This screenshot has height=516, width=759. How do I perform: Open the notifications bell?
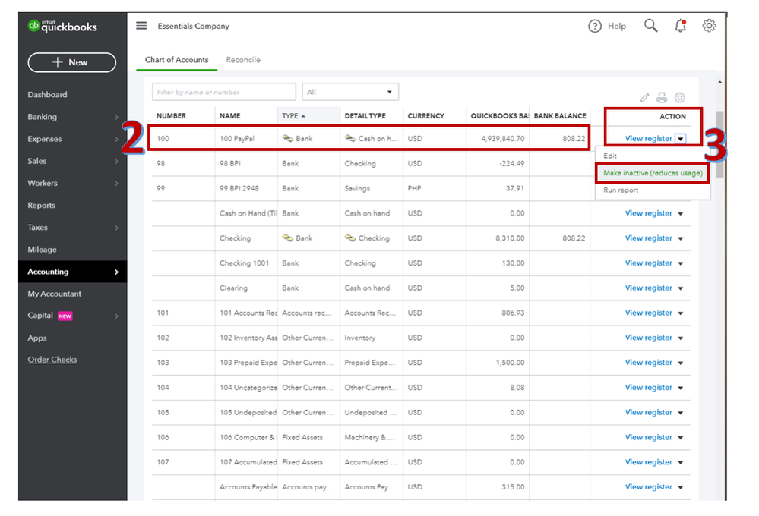[681, 26]
